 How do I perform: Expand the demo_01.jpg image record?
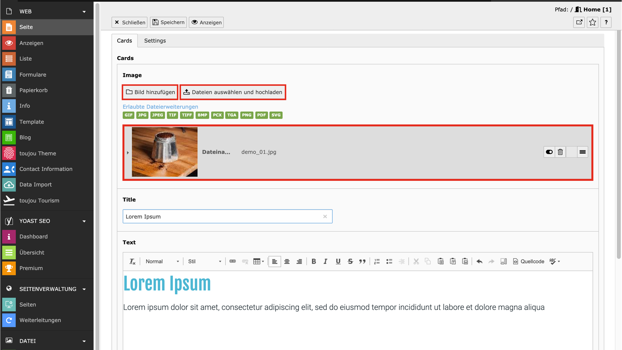[x=128, y=153]
